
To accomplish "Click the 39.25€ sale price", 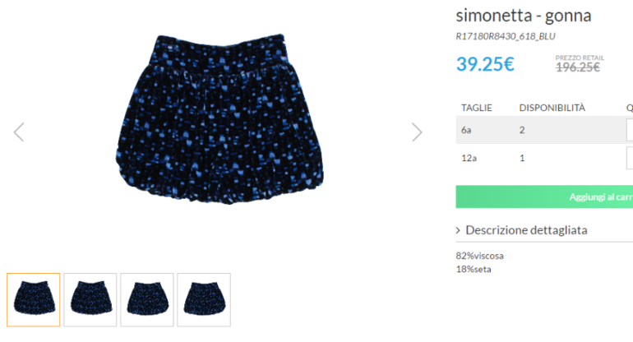I will pos(485,64).
